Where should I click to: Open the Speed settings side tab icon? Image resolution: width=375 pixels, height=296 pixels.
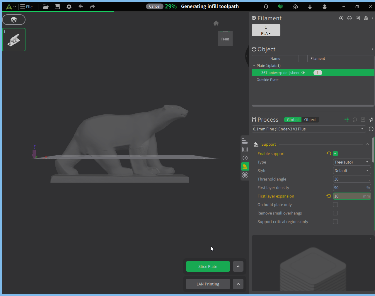pos(245,158)
